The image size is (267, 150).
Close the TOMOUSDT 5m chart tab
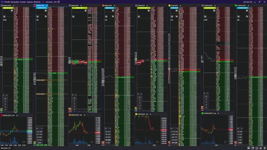[218, 113]
